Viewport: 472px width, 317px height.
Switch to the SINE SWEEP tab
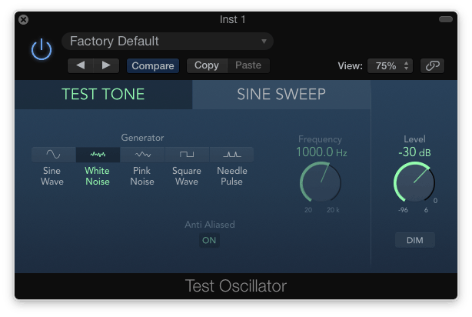[281, 95]
